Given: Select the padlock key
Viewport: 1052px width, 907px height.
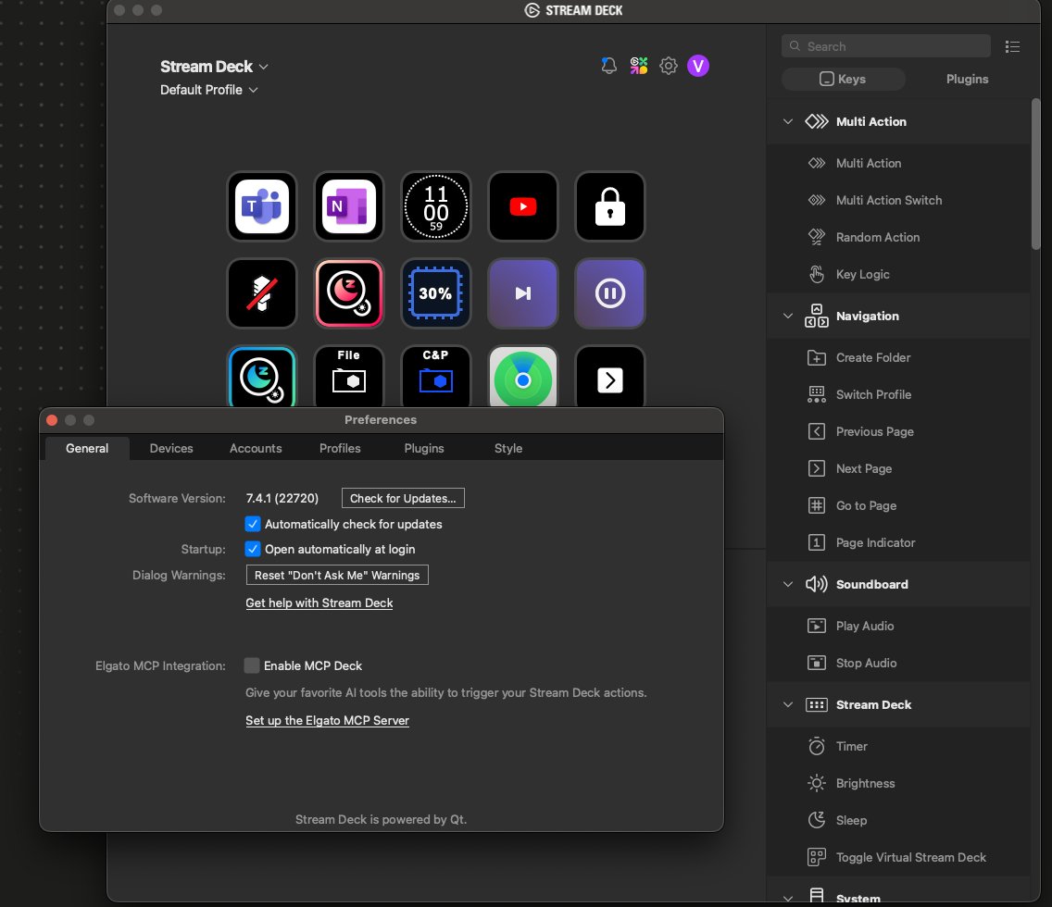Looking at the screenshot, I should point(610,206).
